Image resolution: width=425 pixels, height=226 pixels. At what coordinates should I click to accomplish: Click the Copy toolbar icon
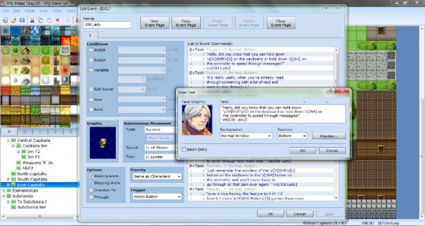(x=40, y=20)
